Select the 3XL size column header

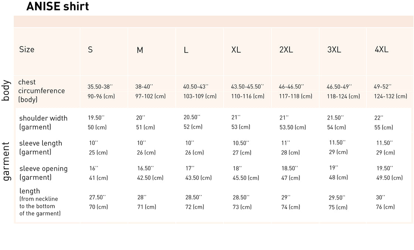[x=334, y=50]
